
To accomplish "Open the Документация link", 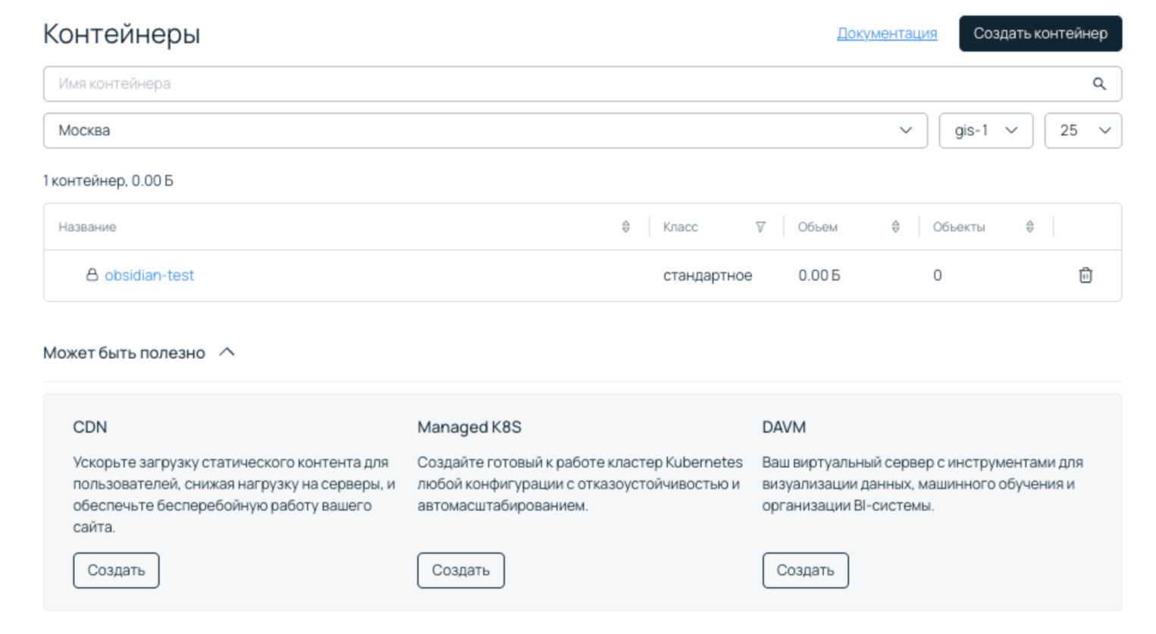I will coord(886,33).
